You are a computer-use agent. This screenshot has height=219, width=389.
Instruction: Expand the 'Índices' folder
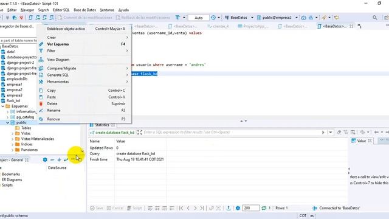(x=12, y=145)
